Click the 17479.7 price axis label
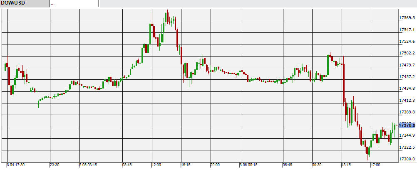This screenshot has width=417, height=172. coord(407,65)
